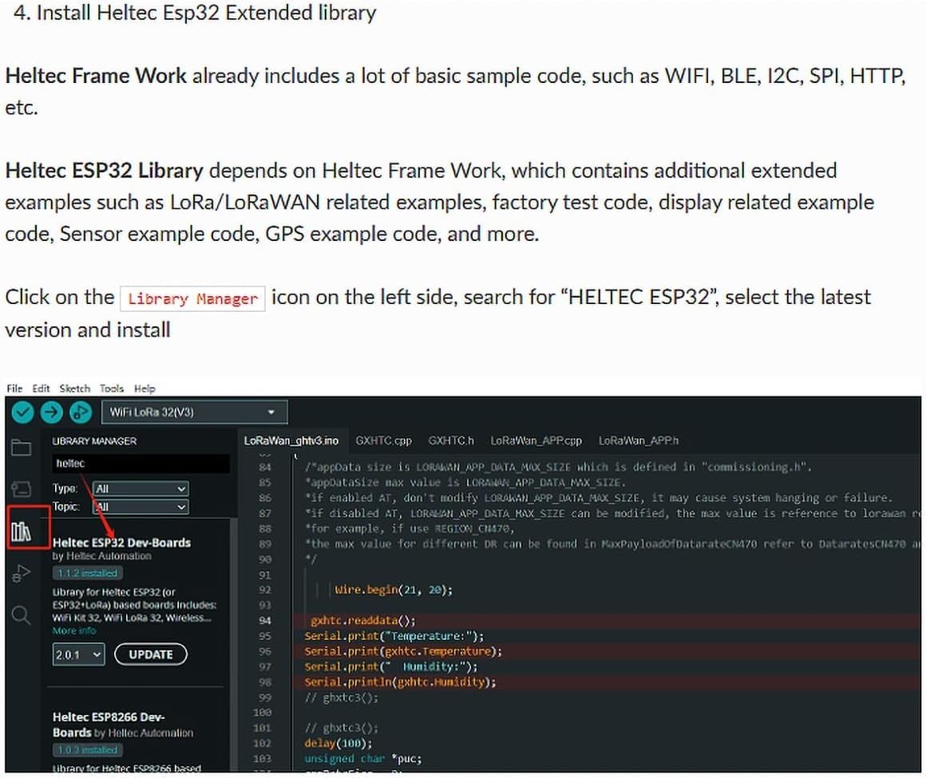Open the WiFi LoRa 32(V3) board selector
This screenshot has width=926, height=778.
click(x=194, y=412)
